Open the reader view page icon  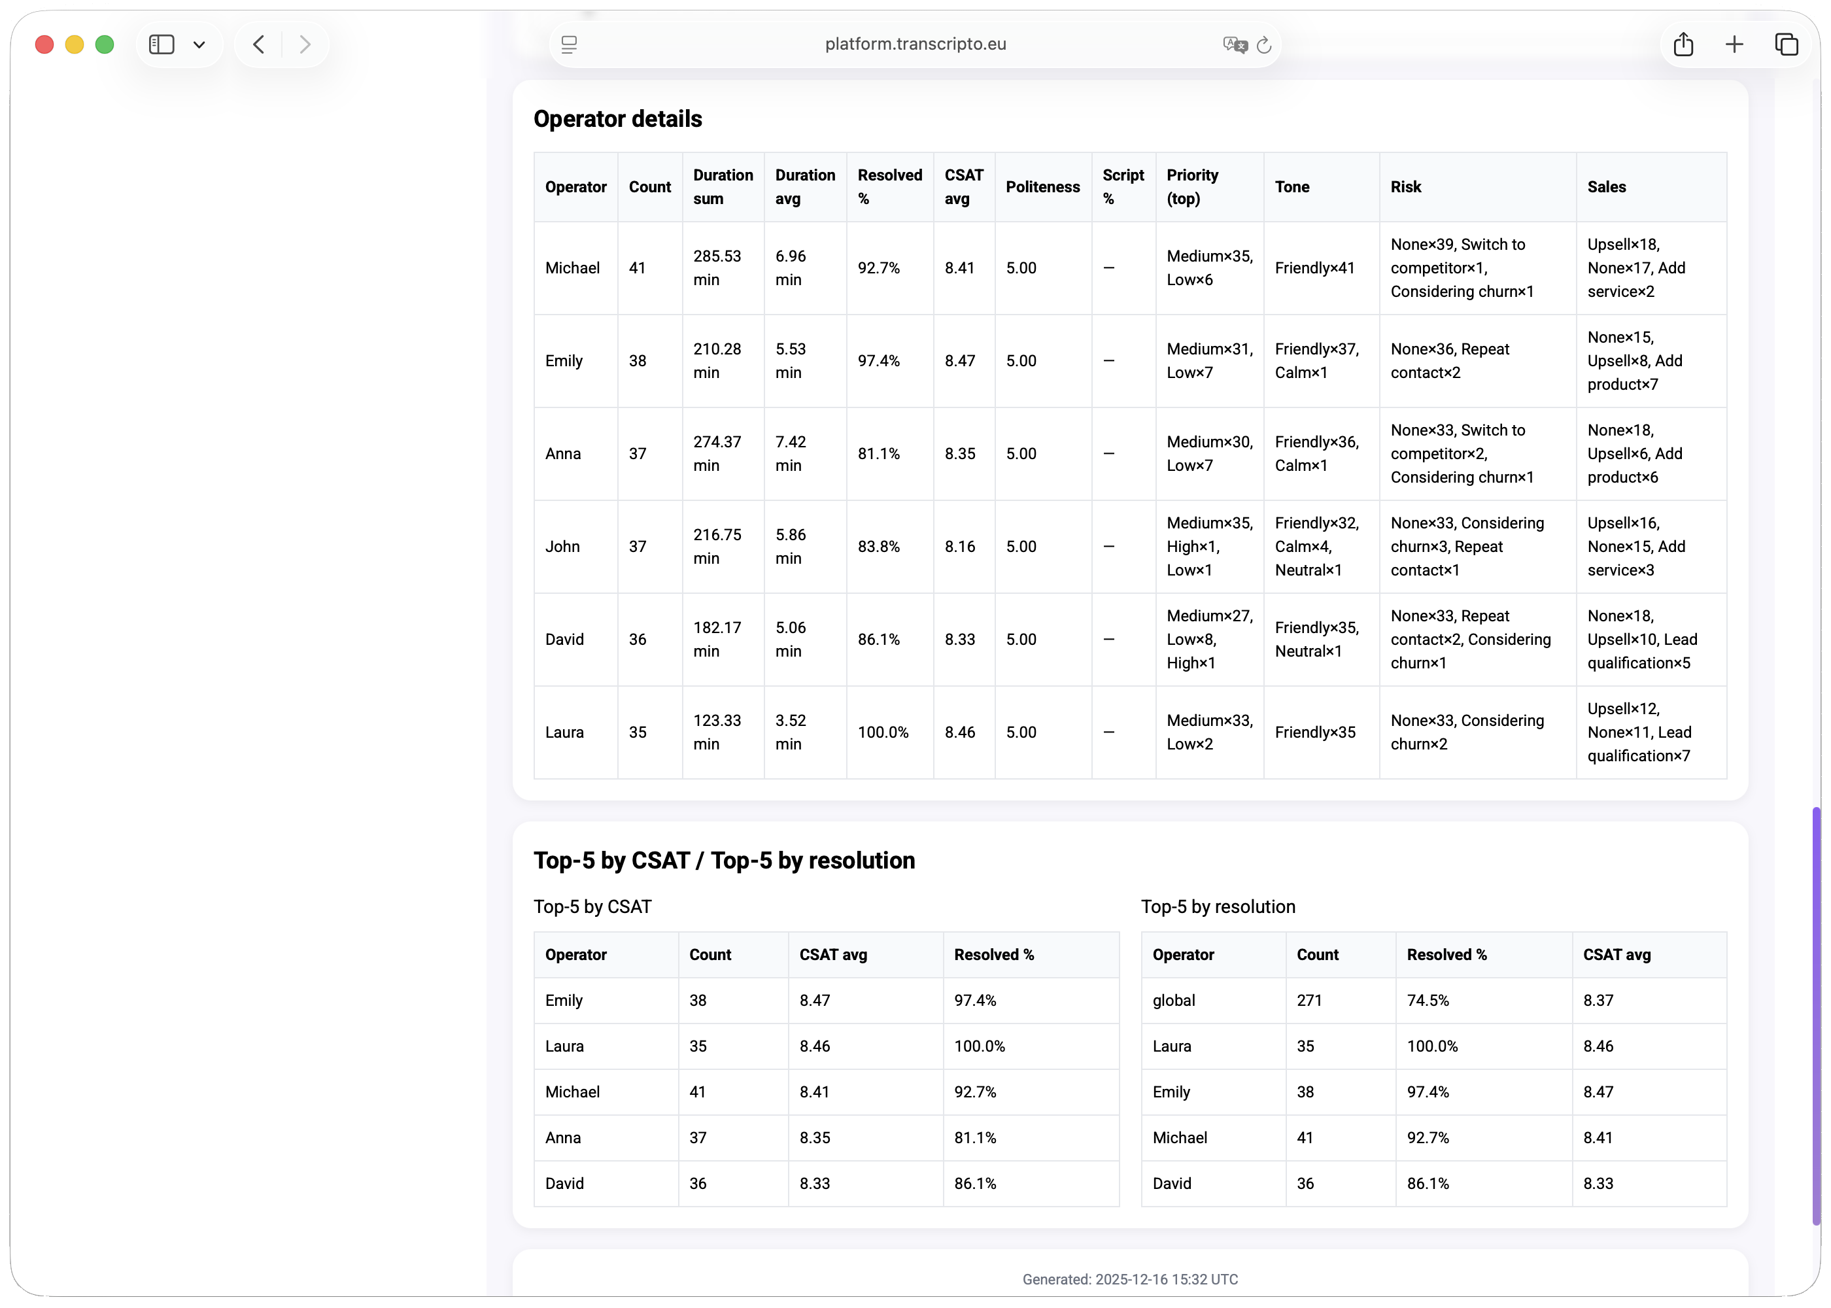570,44
